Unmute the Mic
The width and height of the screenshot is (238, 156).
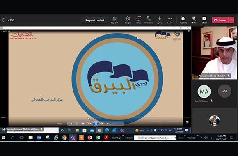[194, 20]
